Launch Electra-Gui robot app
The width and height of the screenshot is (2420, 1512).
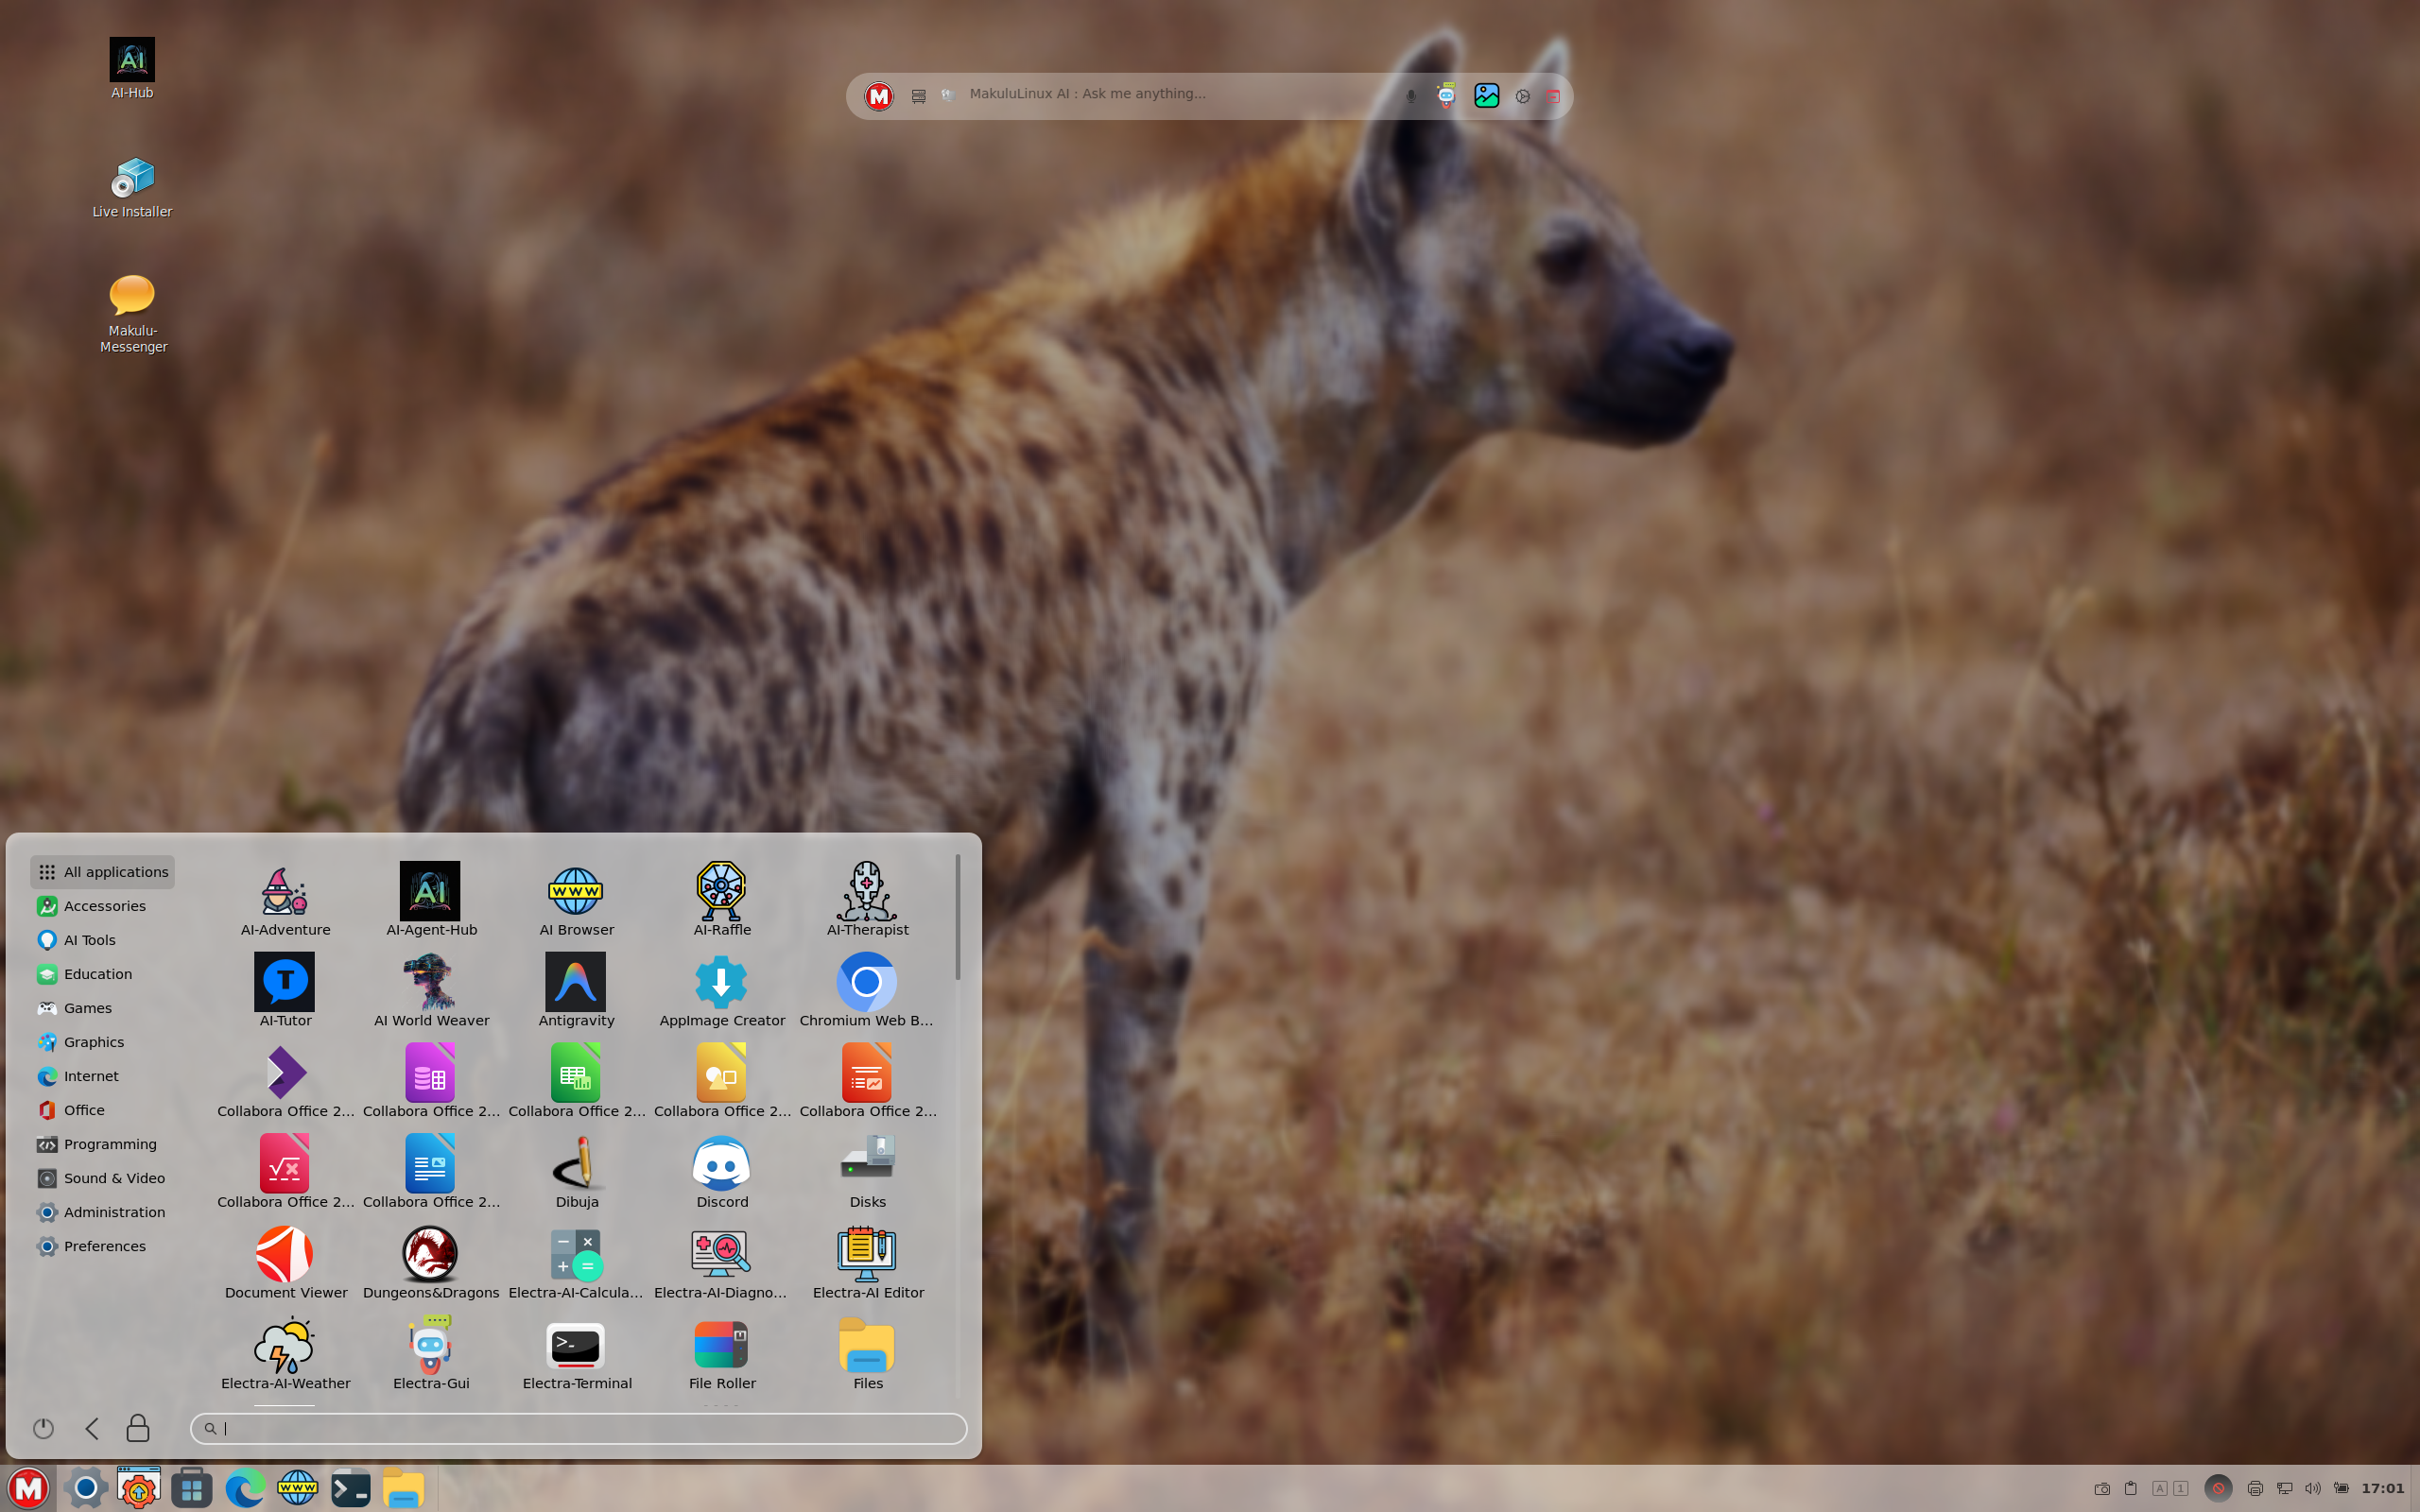[431, 1353]
